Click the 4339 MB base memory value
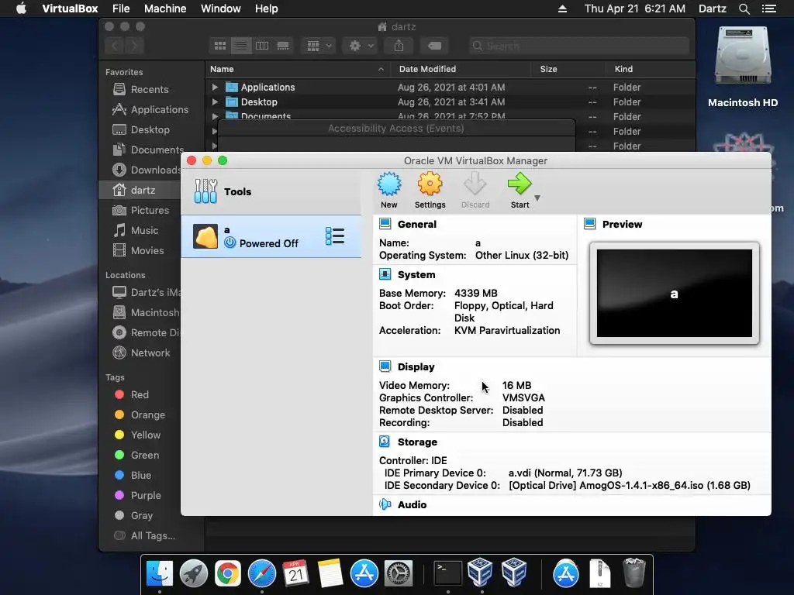 (x=475, y=294)
